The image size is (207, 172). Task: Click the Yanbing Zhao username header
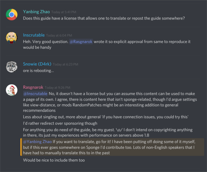click(x=36, y=12)
